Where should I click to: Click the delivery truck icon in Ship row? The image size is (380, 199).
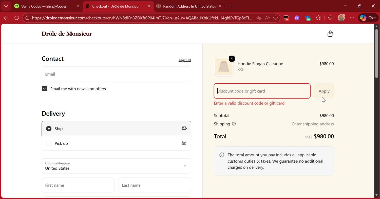(x=184, y=128)
